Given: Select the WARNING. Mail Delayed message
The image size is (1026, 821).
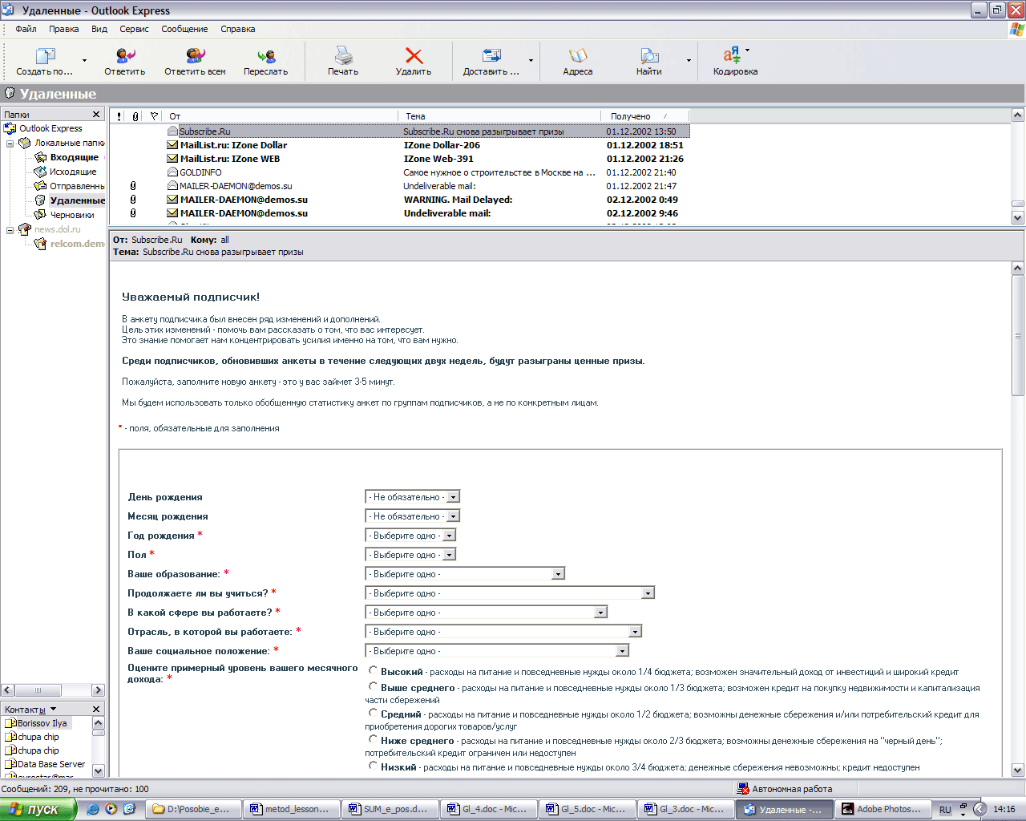Looking at the screenshot, I should (x=399, y=200).
